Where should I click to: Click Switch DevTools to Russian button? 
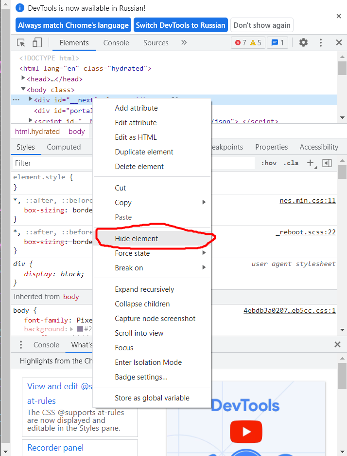pyautogui.click(x=180, y=25)
